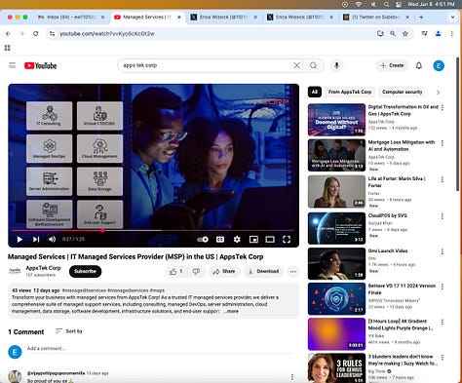462x383 pixels.
Task: Switch to Twitter on Substack tab
Action: click(x=376, y=17)
